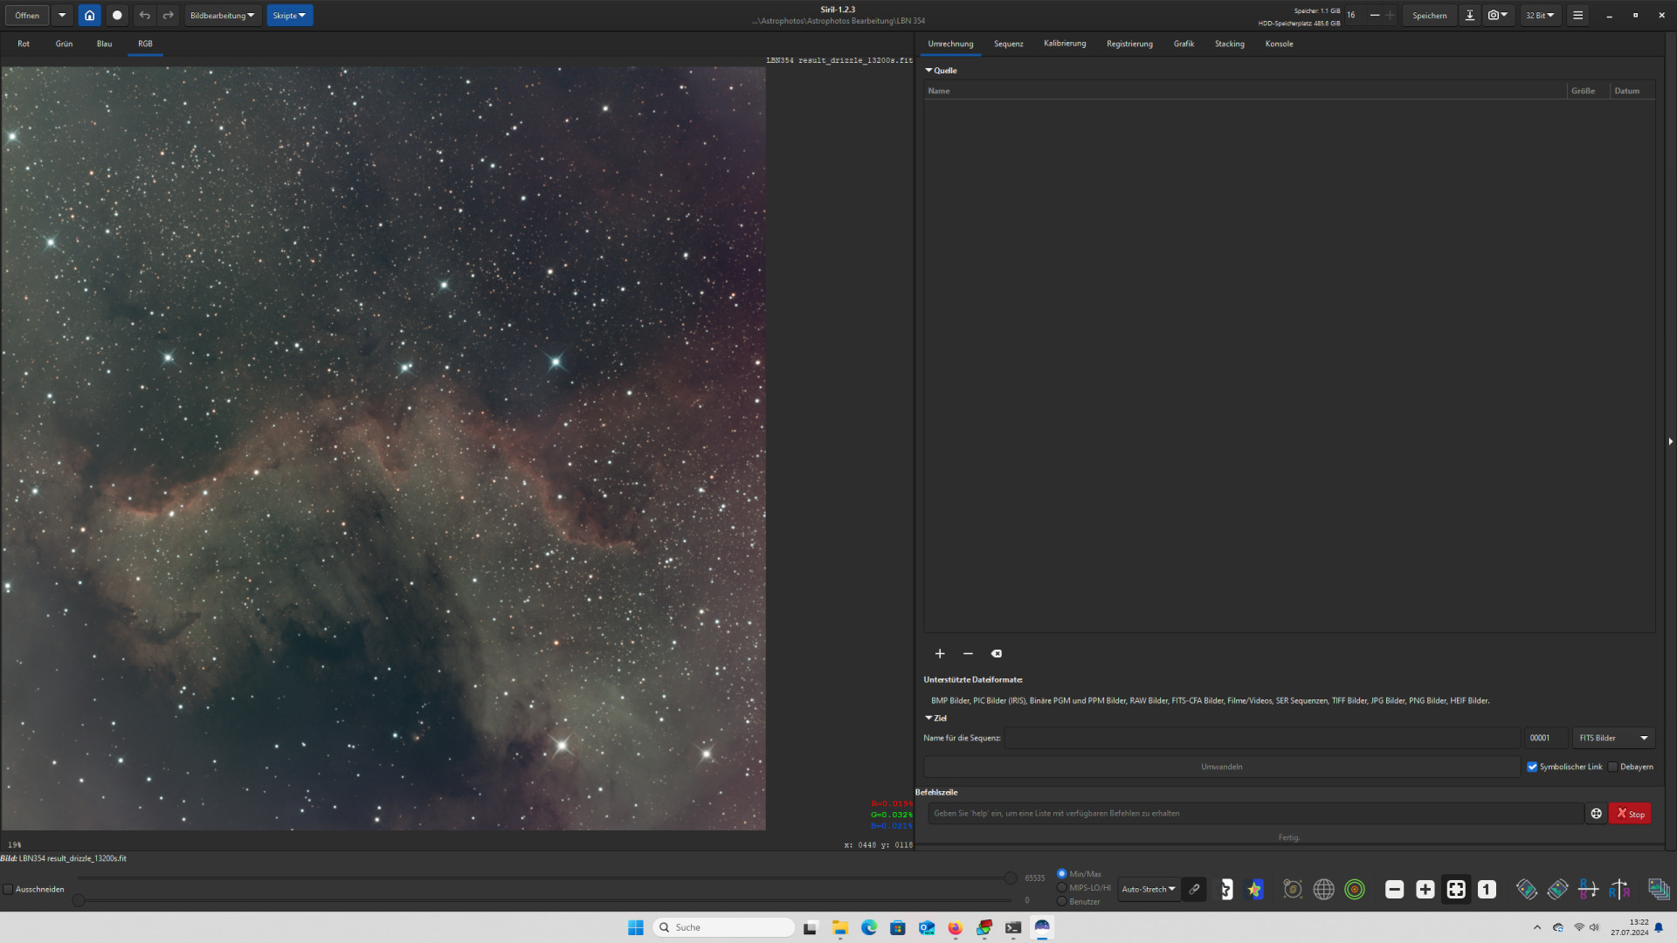Screen dimensions: 1677x943
Task: Open command help icon next to Stop
Action: 1596,813
